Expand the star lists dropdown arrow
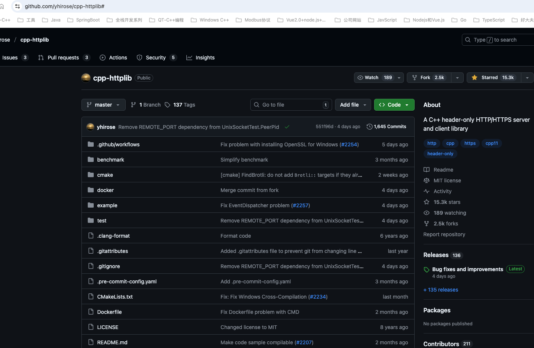Viewport: 534px width, 348px height. pyautogui.click(x=527, y=78)
